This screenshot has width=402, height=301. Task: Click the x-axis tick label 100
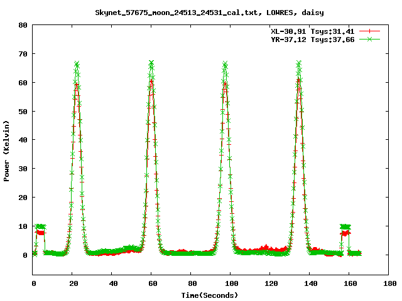(232, 283)
